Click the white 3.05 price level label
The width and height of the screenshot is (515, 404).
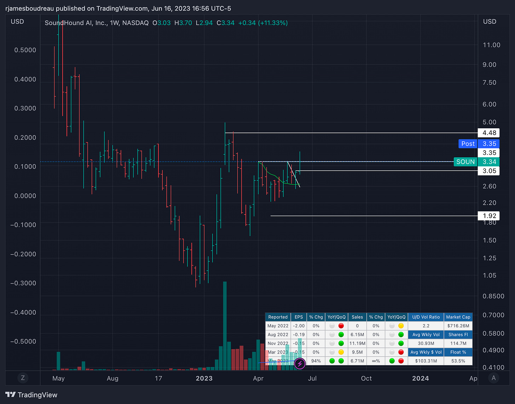click(x=488, y=171)
